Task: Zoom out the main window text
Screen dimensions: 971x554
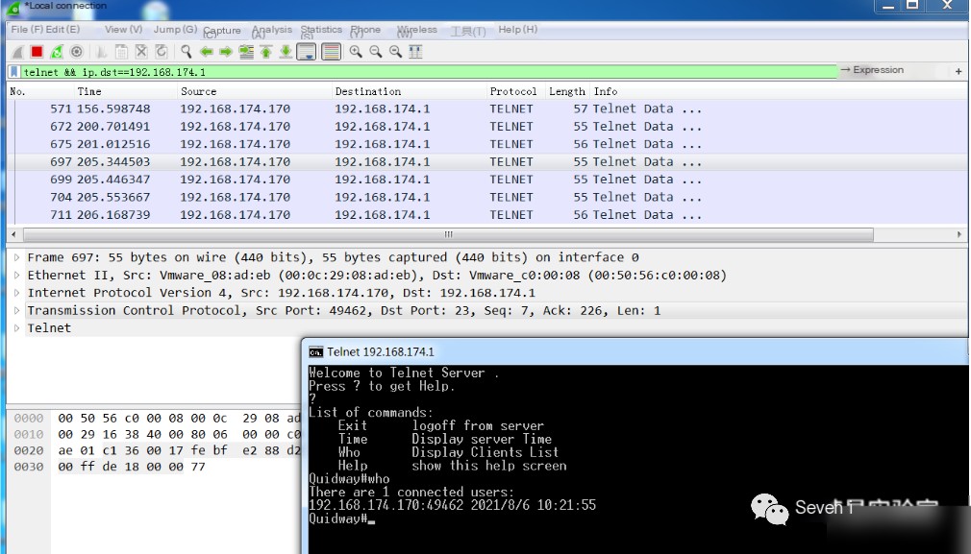Action: coord(376,52)
